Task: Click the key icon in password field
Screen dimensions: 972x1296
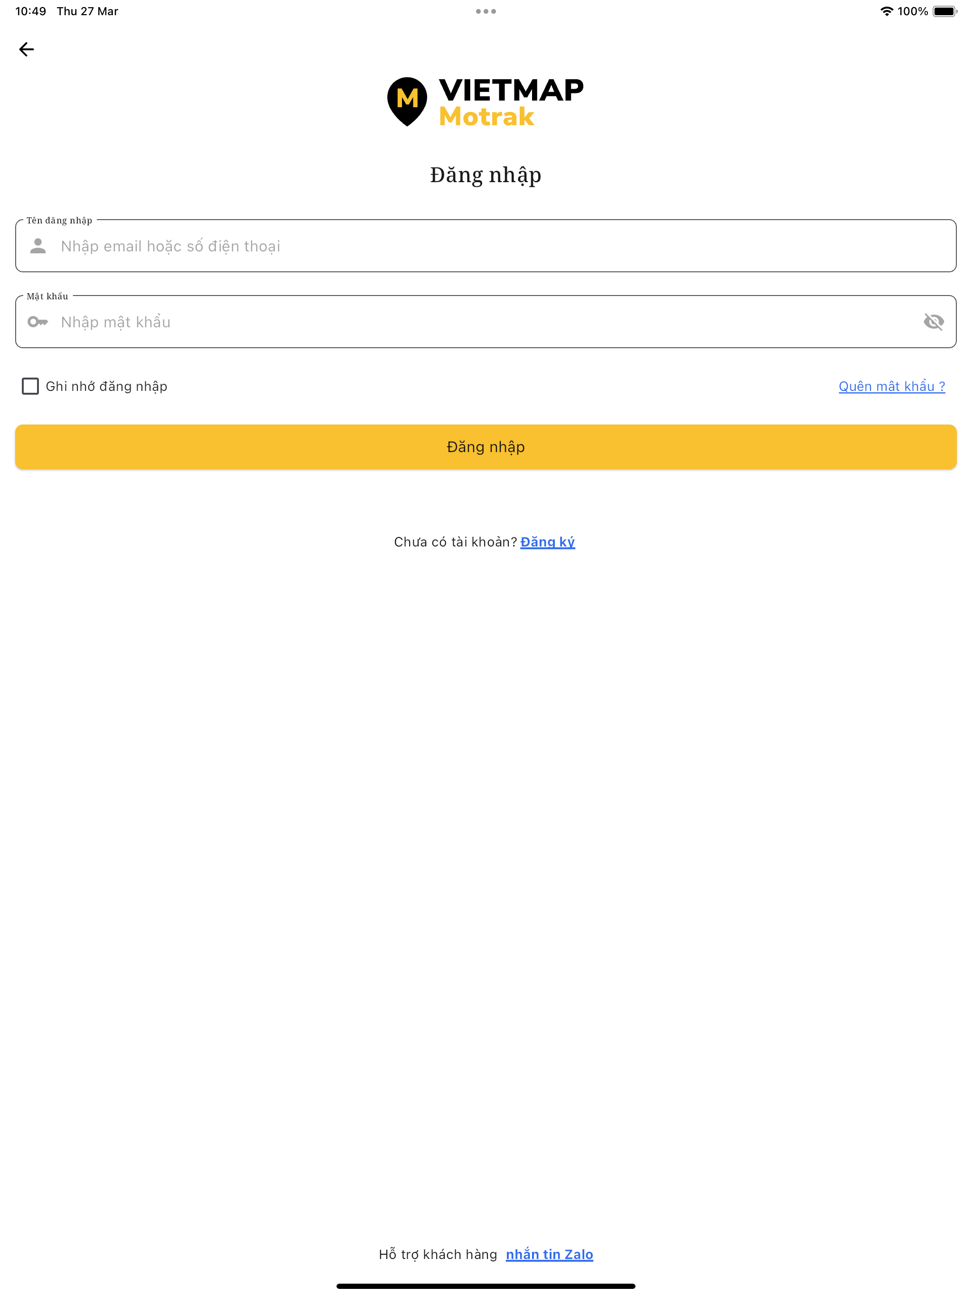Action: click(x=37, y=321)
